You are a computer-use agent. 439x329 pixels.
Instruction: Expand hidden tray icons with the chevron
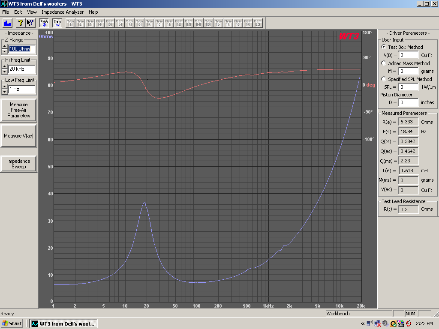(363, 324)
